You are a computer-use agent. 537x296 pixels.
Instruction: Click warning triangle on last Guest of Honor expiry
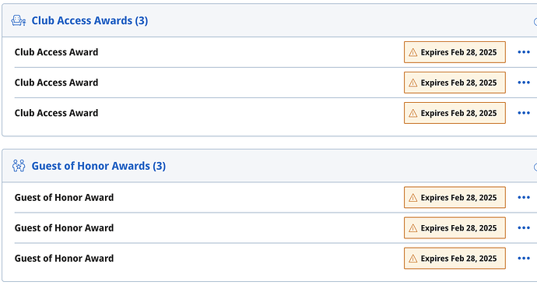tap(413, 259)
